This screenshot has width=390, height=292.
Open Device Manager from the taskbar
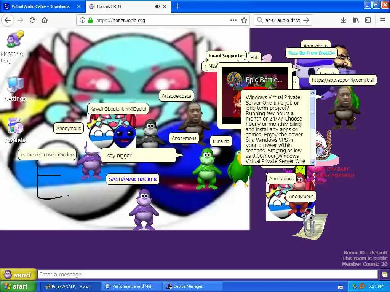tap(192, 287)
